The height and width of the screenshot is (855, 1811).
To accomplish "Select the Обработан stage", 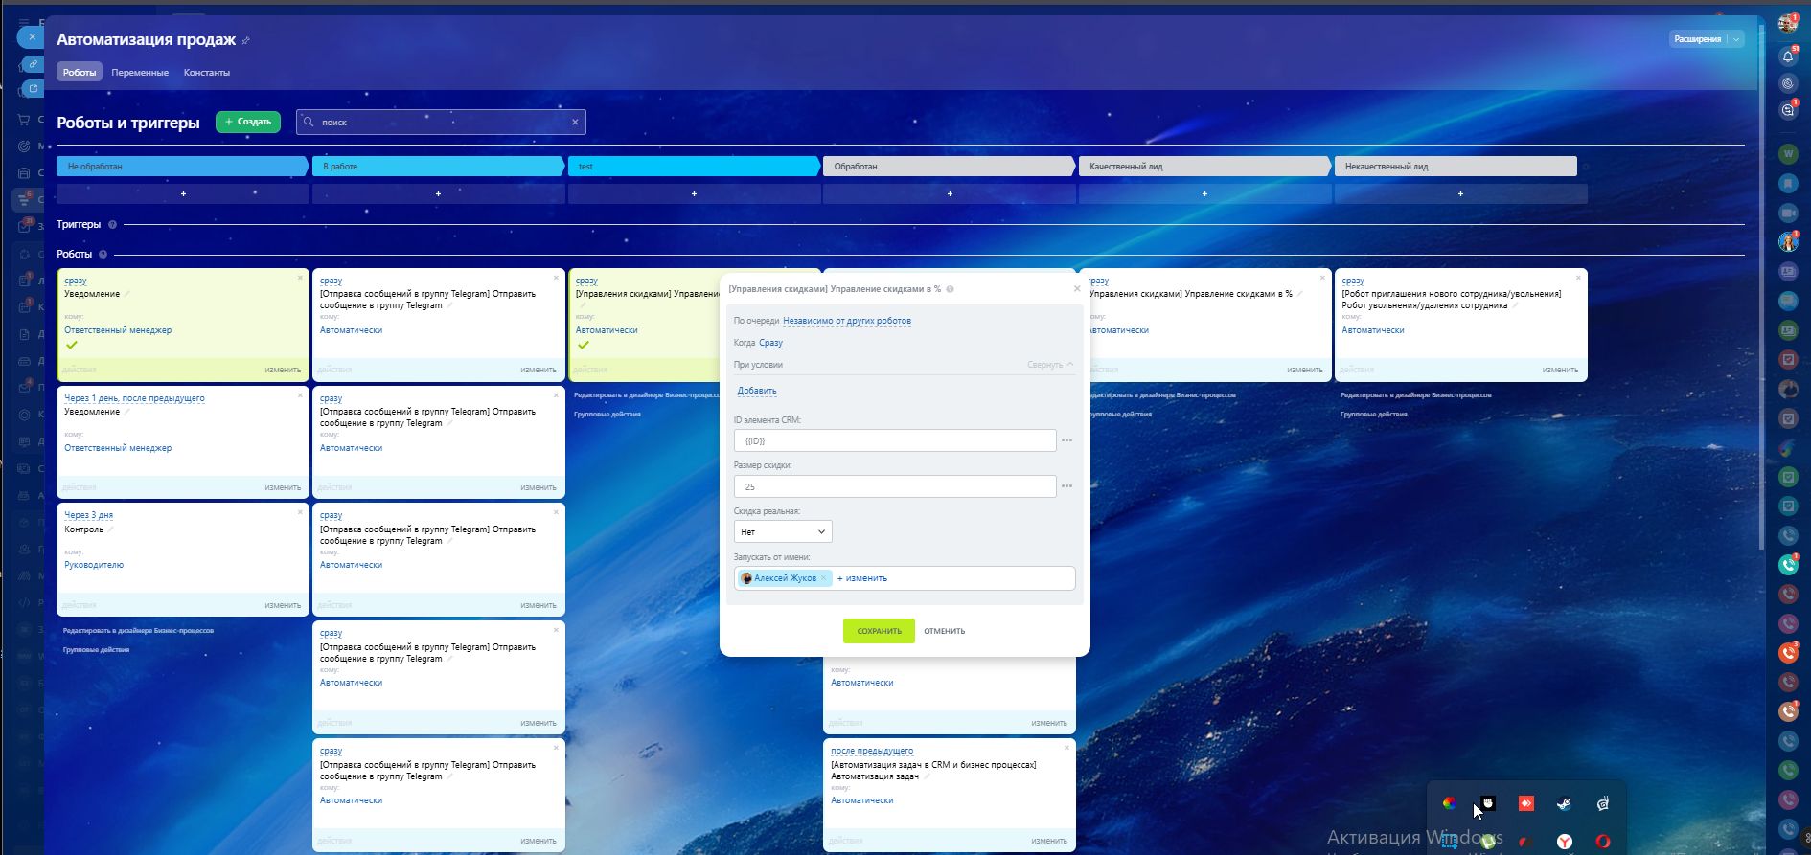I will point(949,167).
